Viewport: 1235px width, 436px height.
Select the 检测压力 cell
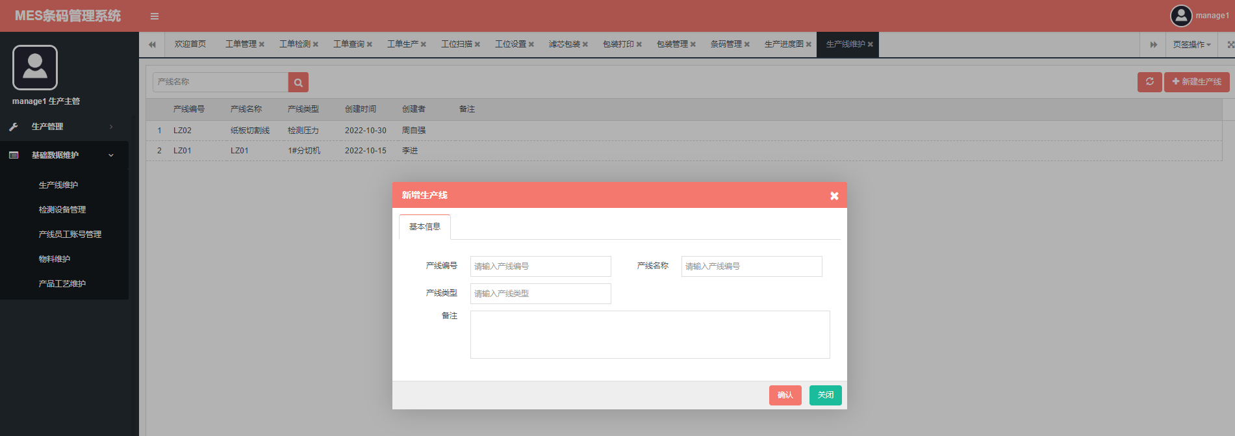click(x=303, y=131)
